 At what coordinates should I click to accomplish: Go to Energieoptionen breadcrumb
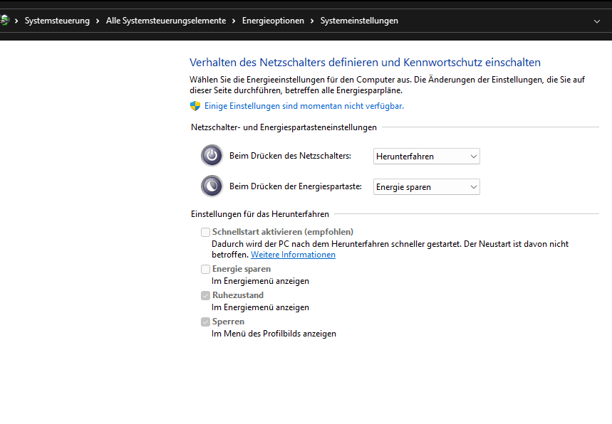coord(273,21)
